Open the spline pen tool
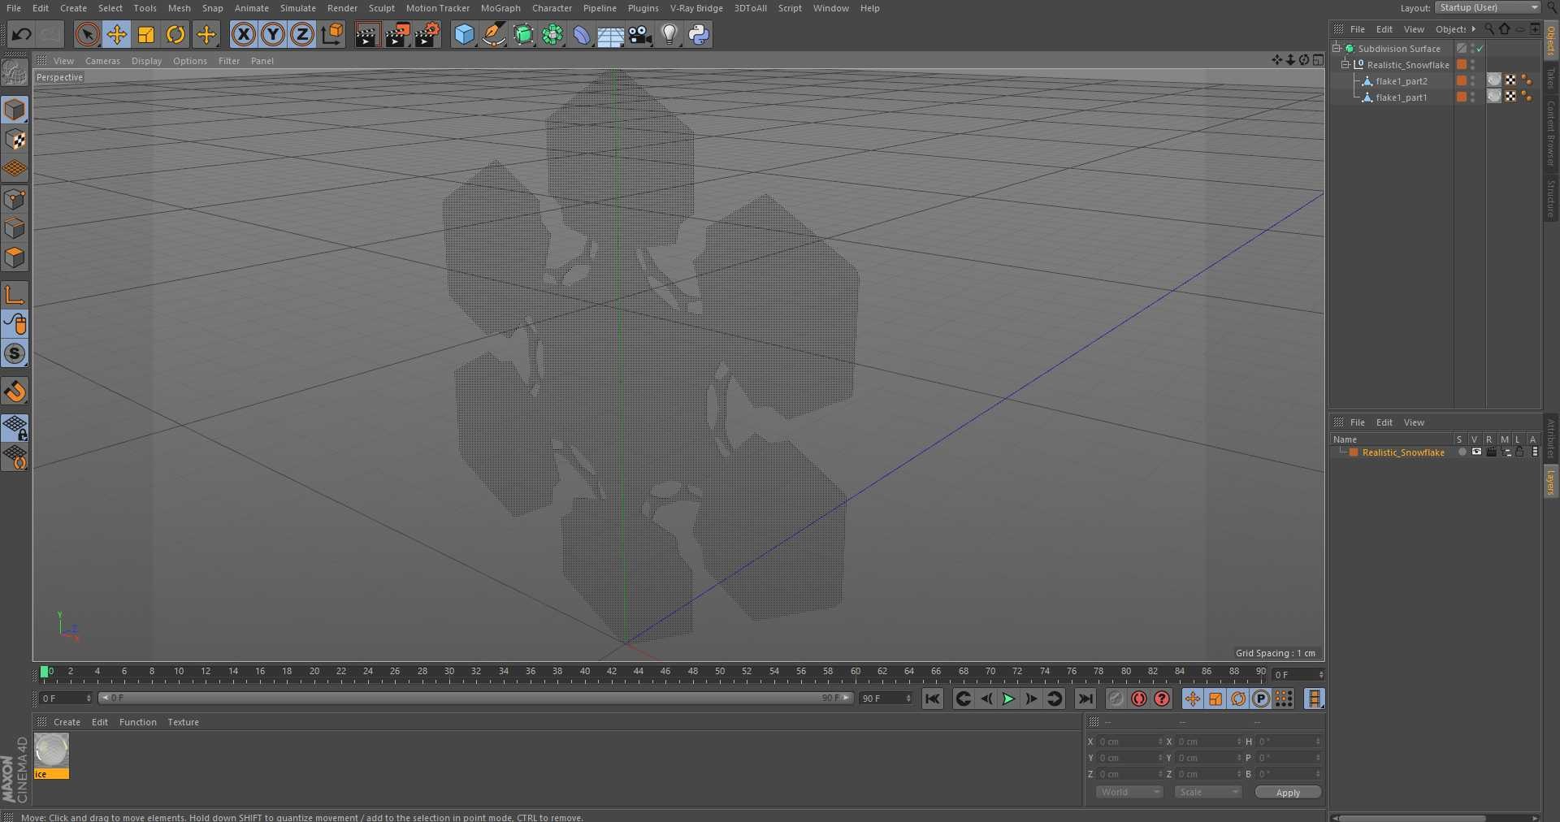The image size is (1560, 822). pyautogui.click(x=493, y=34)
